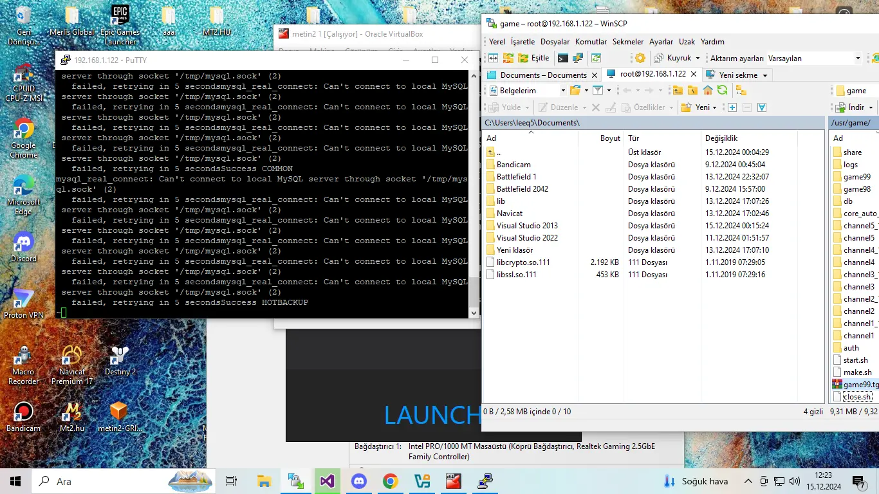Navigate to parent directory icon
The image size is (879, 494).
(x=678, y=91)
